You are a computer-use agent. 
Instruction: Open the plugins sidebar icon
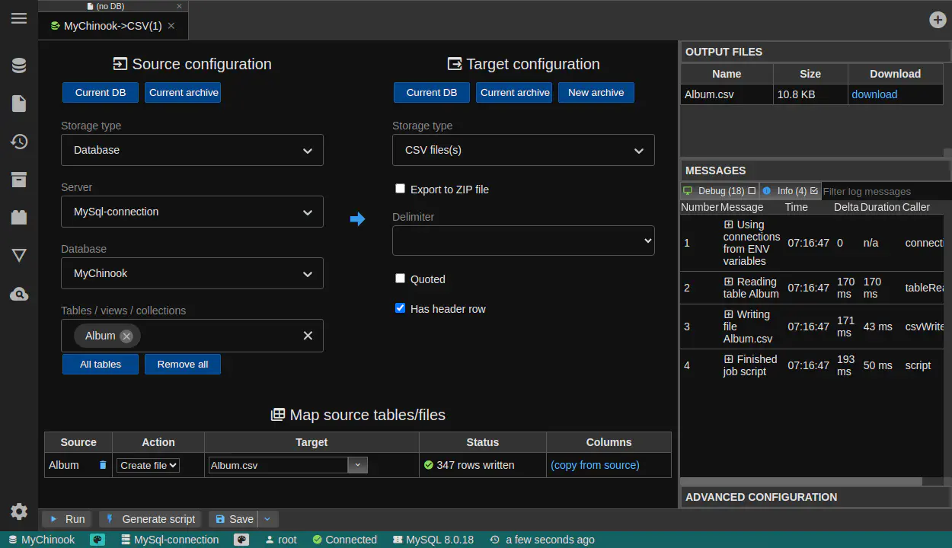click(19, 217)
